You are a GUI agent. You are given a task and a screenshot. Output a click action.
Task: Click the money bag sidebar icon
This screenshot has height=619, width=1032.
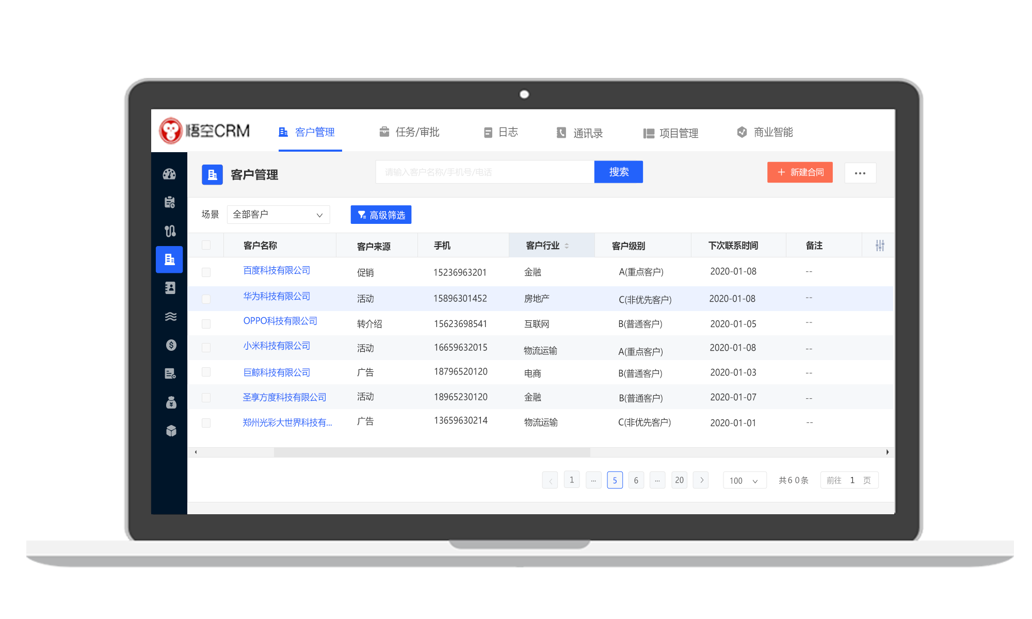click(x=171, y=402)
